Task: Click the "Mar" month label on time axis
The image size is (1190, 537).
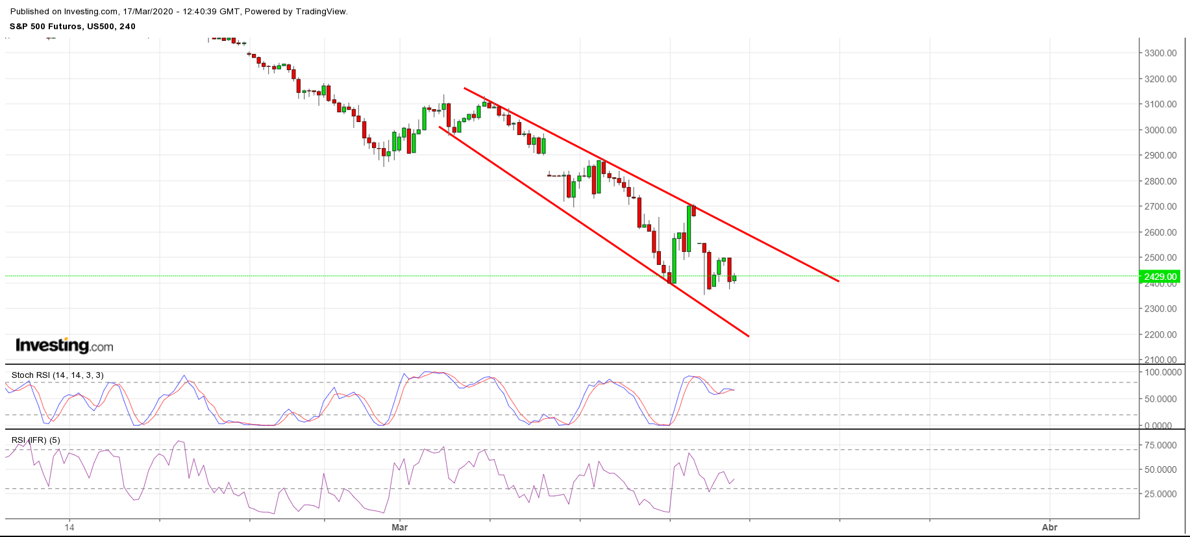Action: click(x=400, y=527)
